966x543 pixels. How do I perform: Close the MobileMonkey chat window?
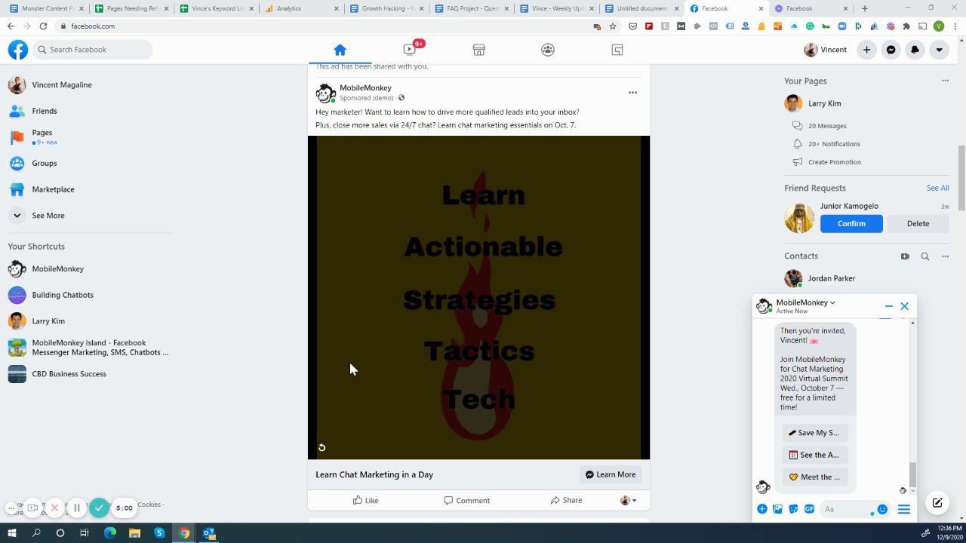(x=904, y=306)
